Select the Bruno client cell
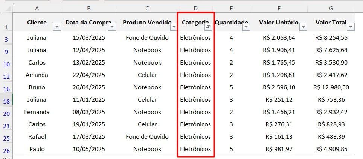The width and height of the screenshot is (363, 159). click(x=37, y=87)
